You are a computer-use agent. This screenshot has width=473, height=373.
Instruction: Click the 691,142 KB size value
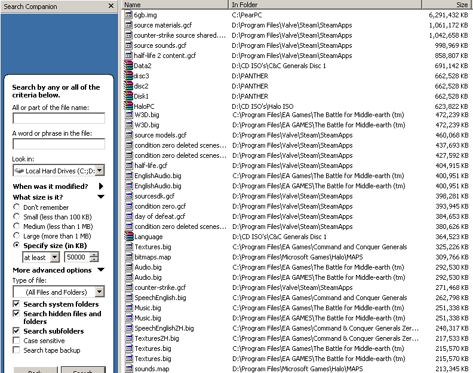point(451,66)
